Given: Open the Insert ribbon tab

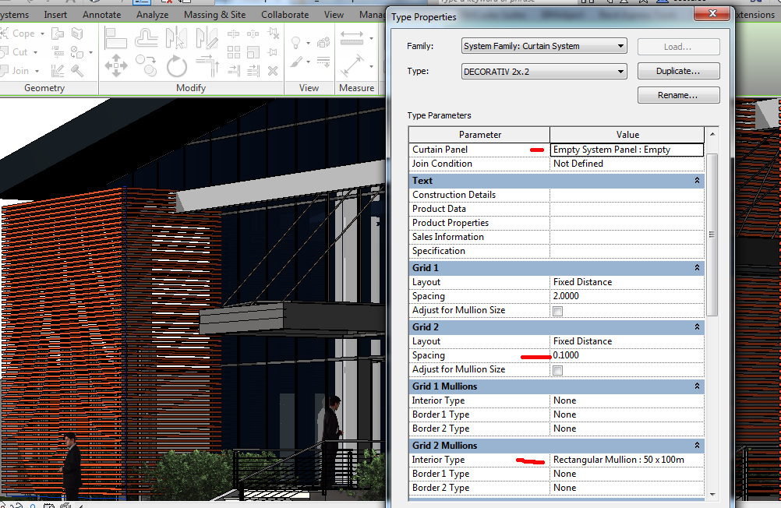Looking at the screenshot, I should point(55,15).
